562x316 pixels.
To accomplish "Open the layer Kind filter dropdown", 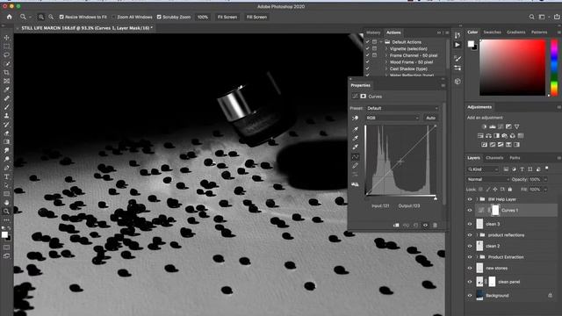I will coord(483,169).
